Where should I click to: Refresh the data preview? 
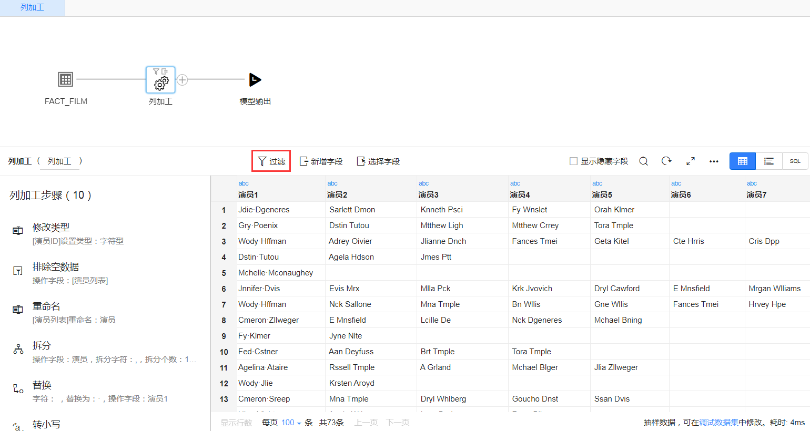666,161
